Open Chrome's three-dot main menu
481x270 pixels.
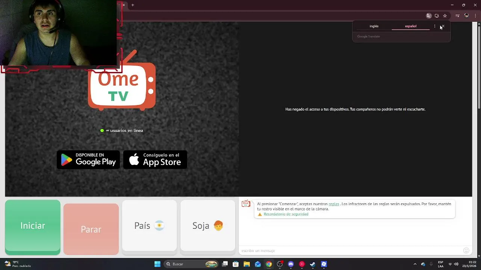[475, 16]
